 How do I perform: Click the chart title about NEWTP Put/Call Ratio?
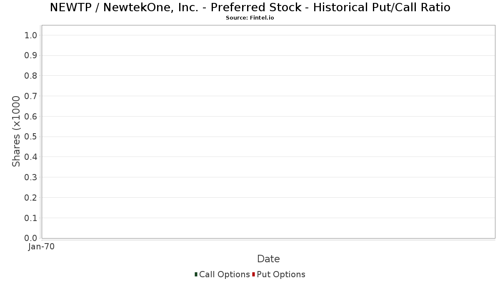[x=250, y=7]
